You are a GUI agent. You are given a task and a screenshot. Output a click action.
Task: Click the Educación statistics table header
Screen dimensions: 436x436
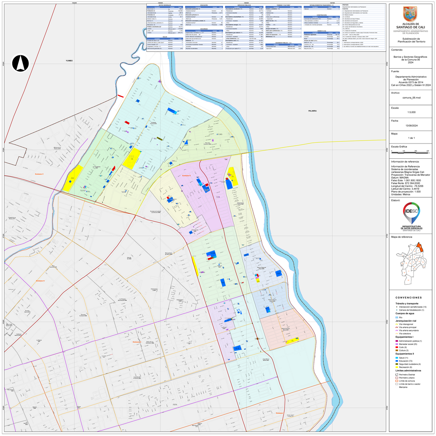204,5
